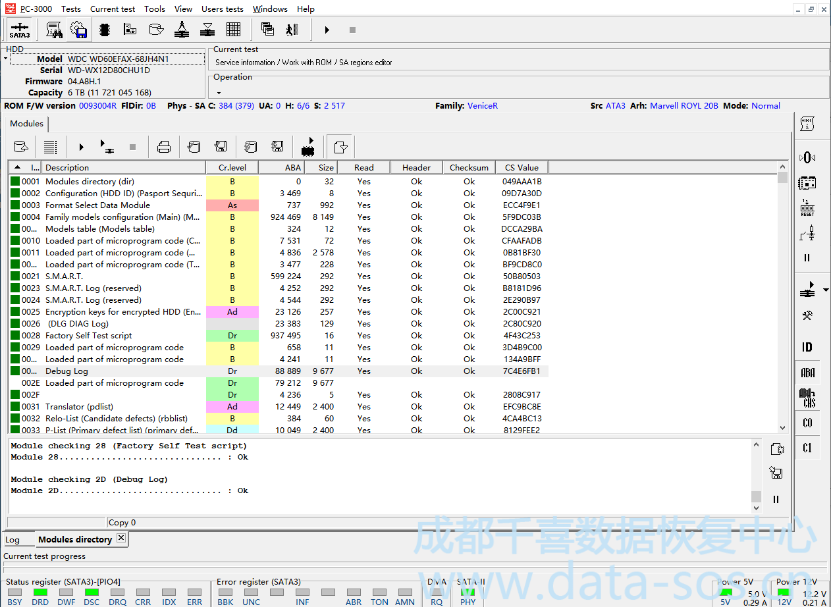The width and height of the screenshot is (831, 607).
Task: Click the grid table icon in main toolbar
Action: (233, 30)
